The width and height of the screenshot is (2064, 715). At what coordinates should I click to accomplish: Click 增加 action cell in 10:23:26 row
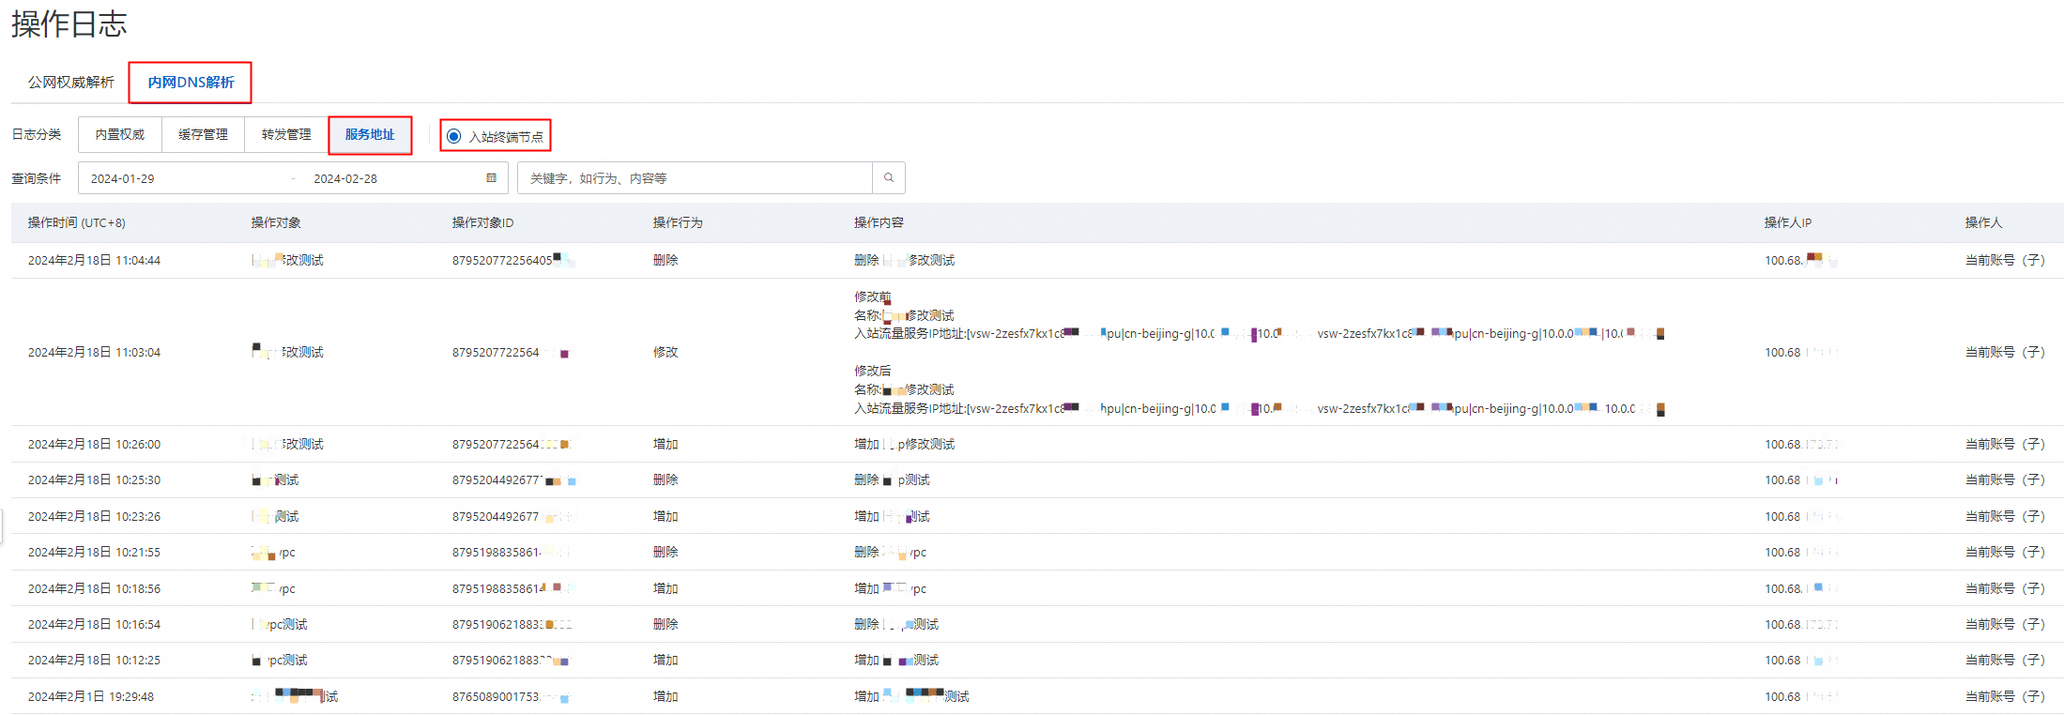click(665, 516)
